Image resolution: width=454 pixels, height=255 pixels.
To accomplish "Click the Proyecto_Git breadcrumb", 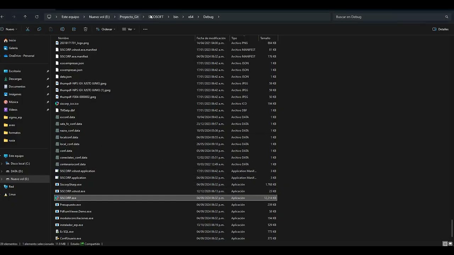I will point(129,17).
